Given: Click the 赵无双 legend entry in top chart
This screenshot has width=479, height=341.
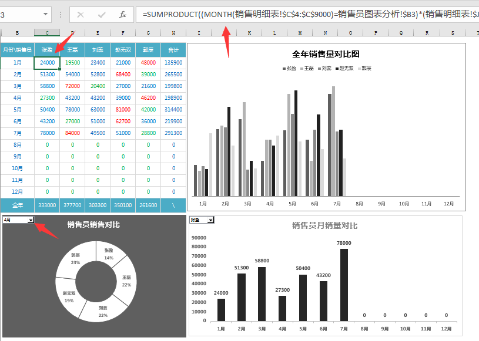Looking at the screenshot, I should pos(344,69).
